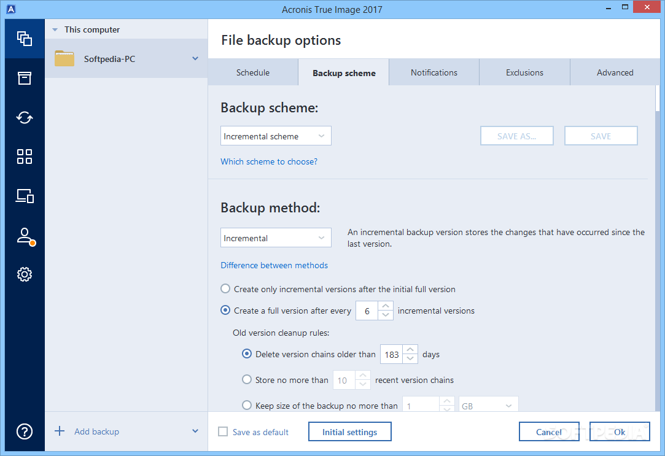This screenshot has height=456, width=665.
Task: Open the Add backup dropdown arrow
Action: point(195,431)
